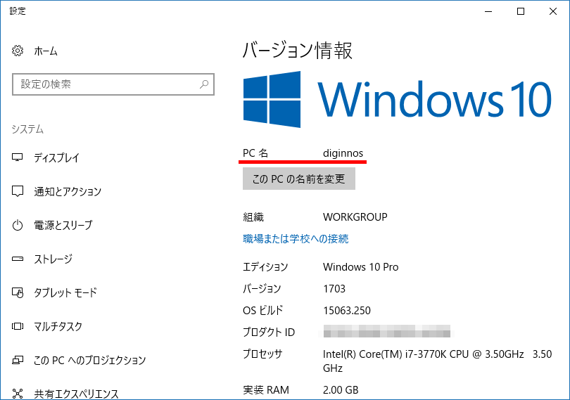Select the 2.00 GB RAM value
This screenshot has width=570, height=400.
[341, 390]
